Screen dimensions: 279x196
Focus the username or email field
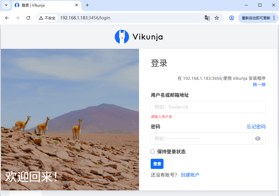pos(208,107)
